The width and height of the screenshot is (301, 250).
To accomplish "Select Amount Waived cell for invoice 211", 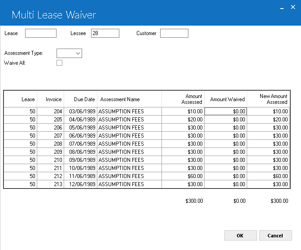I will [226, 168].
